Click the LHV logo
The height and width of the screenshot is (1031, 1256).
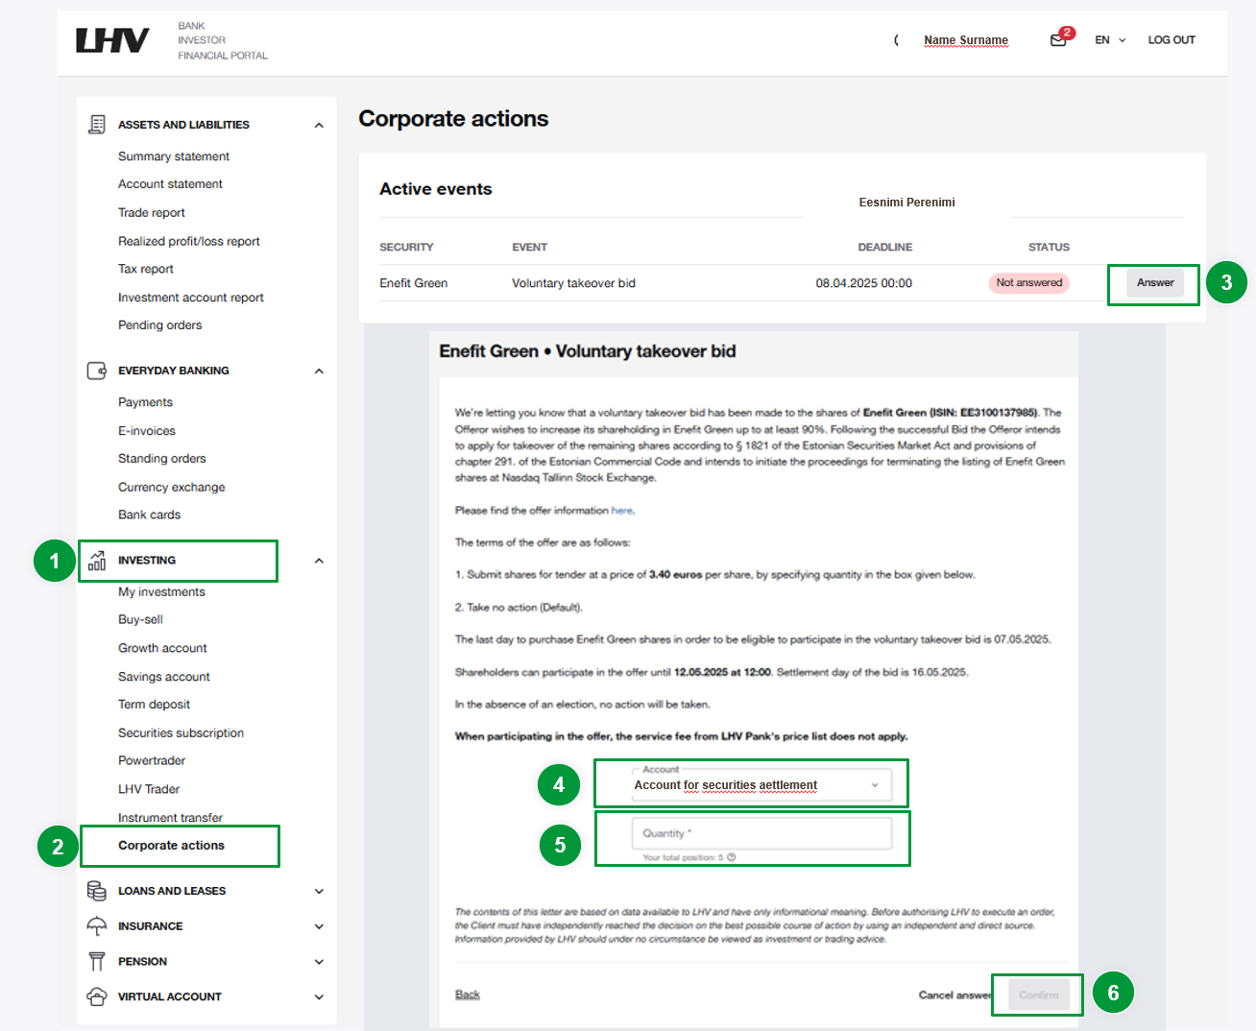[x=112, y=40]
